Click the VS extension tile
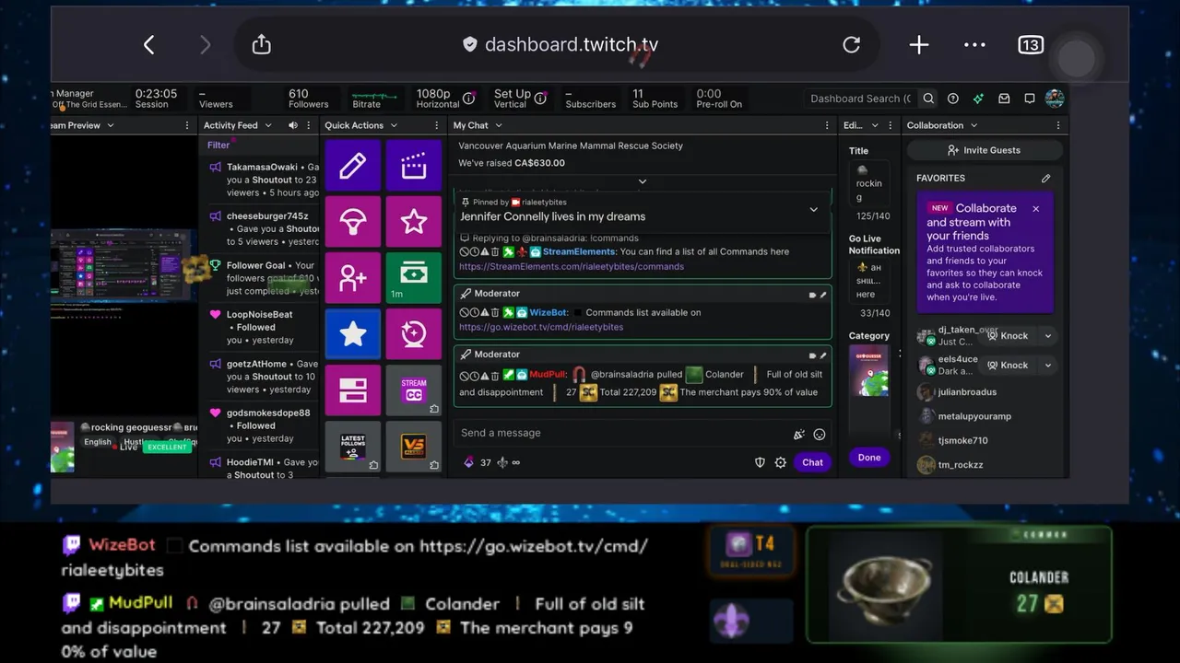 [414, 447]
